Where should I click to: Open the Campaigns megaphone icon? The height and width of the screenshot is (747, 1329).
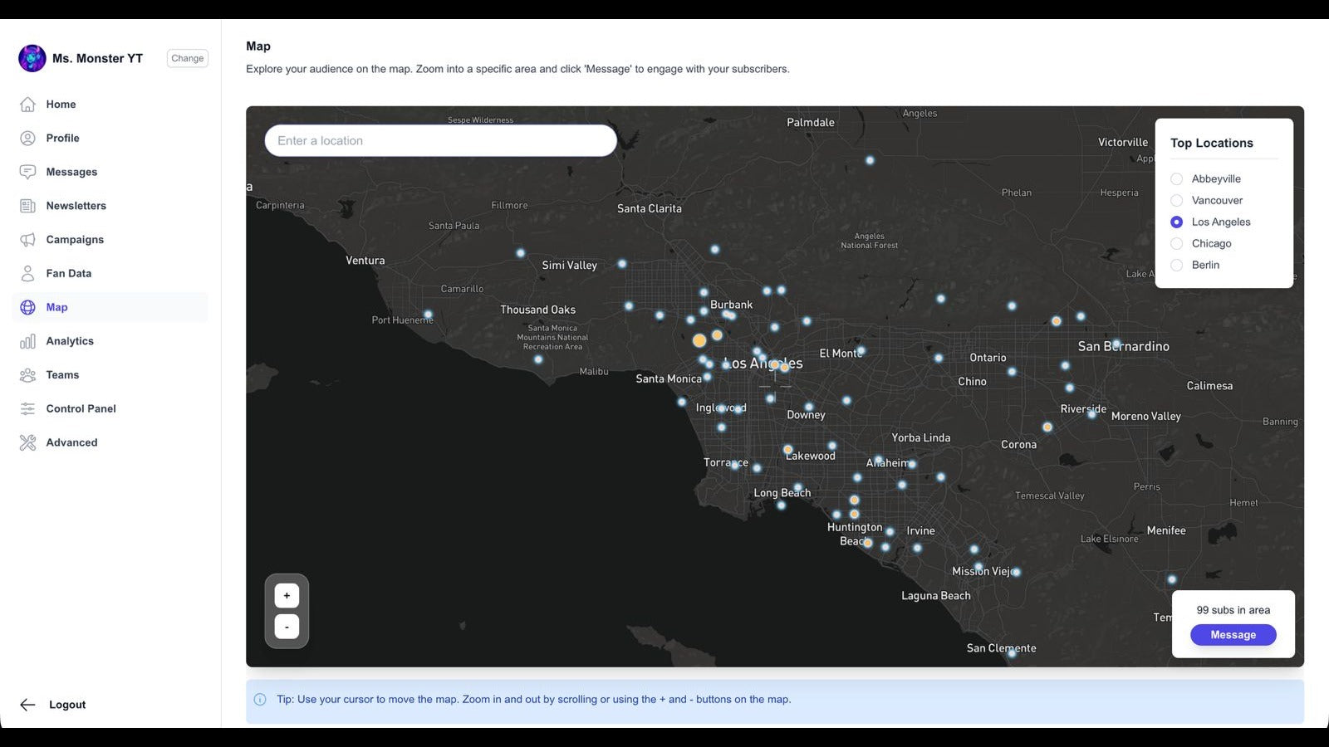pos(28,239)
